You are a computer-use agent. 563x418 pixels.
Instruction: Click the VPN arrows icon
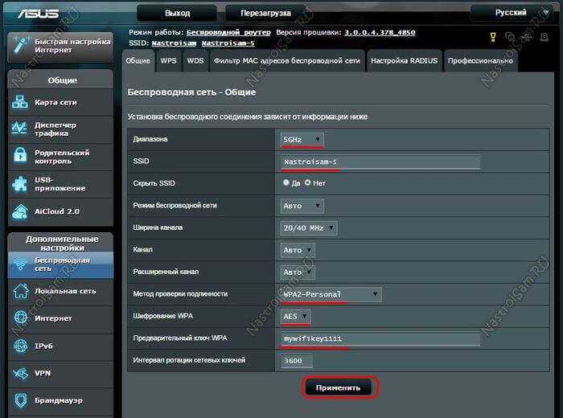pos(20,373)
